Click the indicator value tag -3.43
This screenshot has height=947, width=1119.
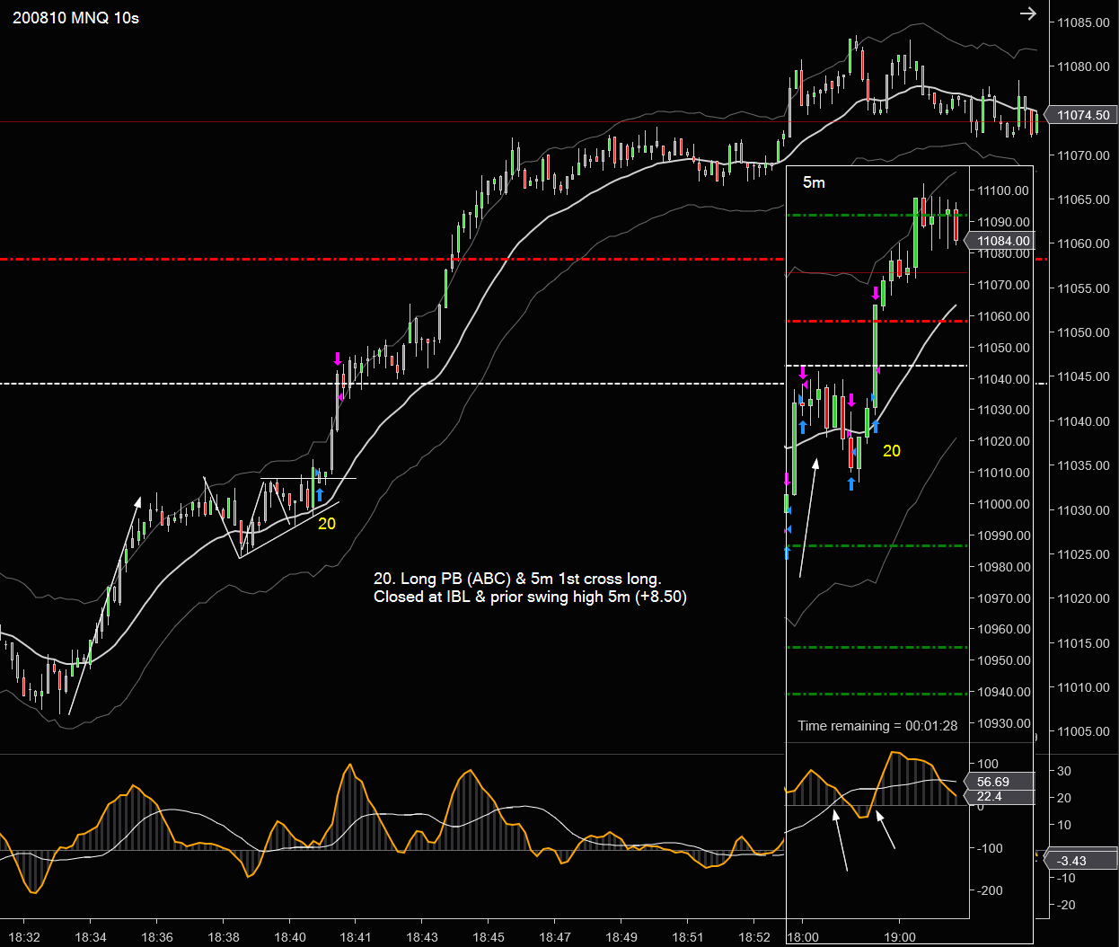[1079, 860]
